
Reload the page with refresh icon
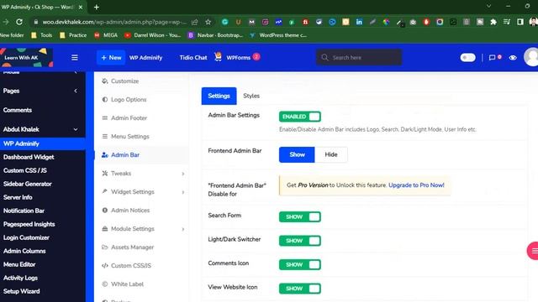coord(19,22)
